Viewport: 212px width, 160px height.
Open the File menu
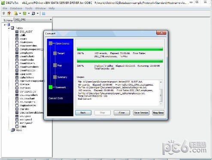5,8
